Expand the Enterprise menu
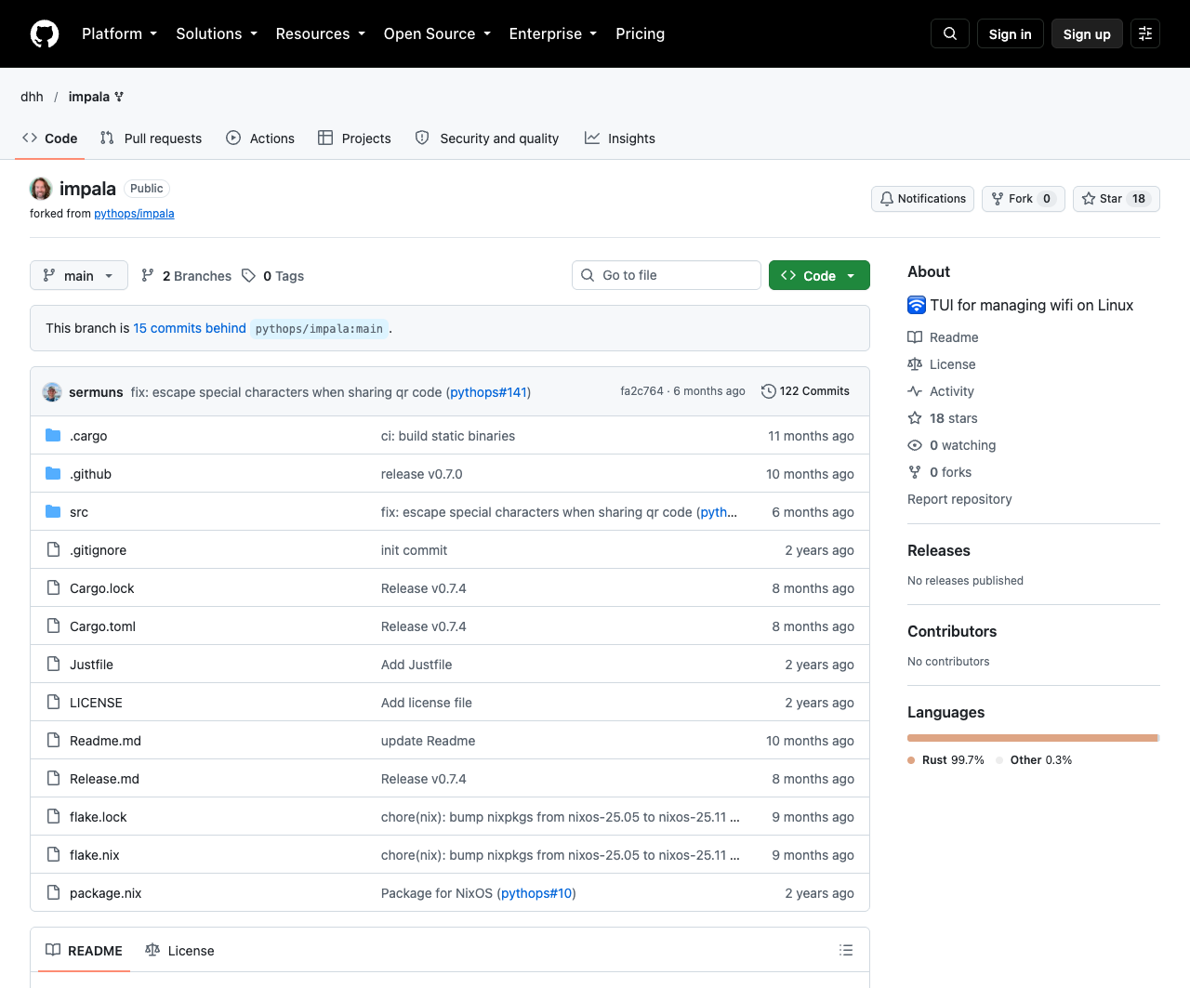Viewport: 1190px width, 988px height. pyautogui.click(x=553, y=33)
